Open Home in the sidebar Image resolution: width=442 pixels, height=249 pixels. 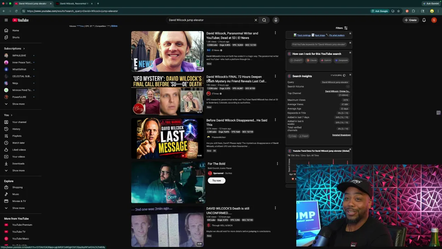tap(16, 30)
